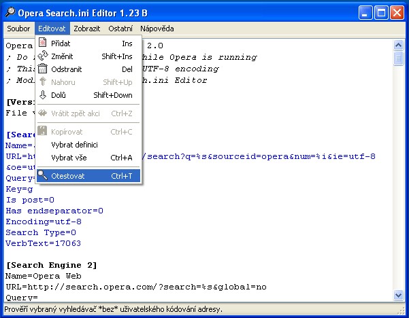Click the Přidat plus icon in menu
The height and width of the screenshot is (318, 409).
pos(43,43)
